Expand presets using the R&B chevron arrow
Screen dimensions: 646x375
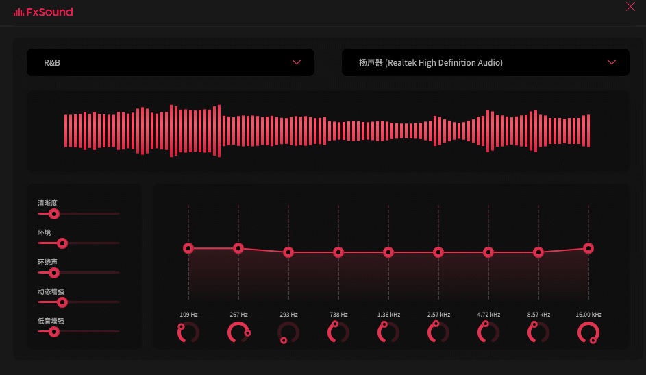click(297, 62)
